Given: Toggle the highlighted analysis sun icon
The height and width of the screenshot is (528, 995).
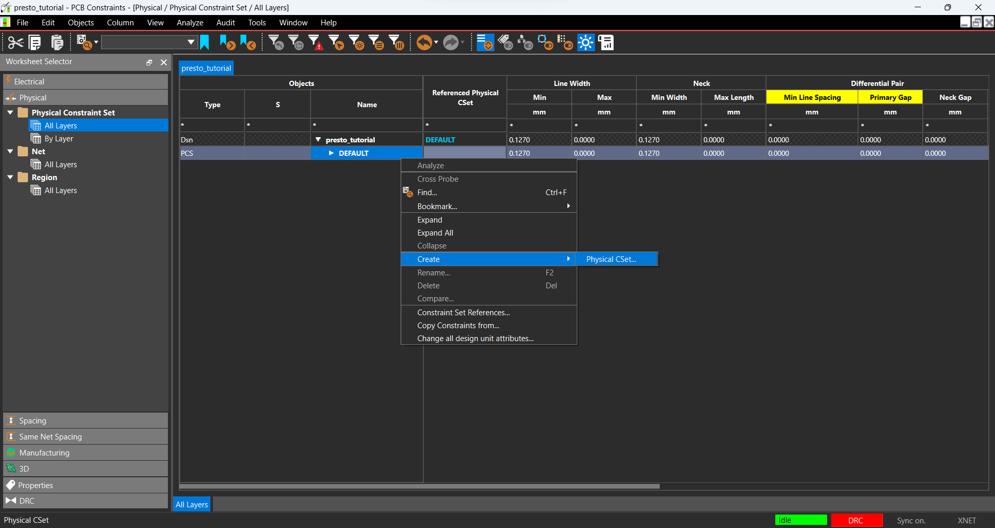Looking at the screenshot, I should pos(586,42).
